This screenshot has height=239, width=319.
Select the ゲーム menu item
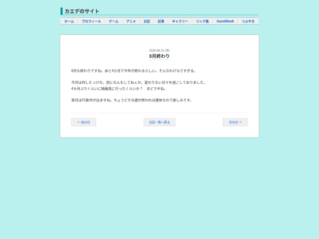coord(113,21)
